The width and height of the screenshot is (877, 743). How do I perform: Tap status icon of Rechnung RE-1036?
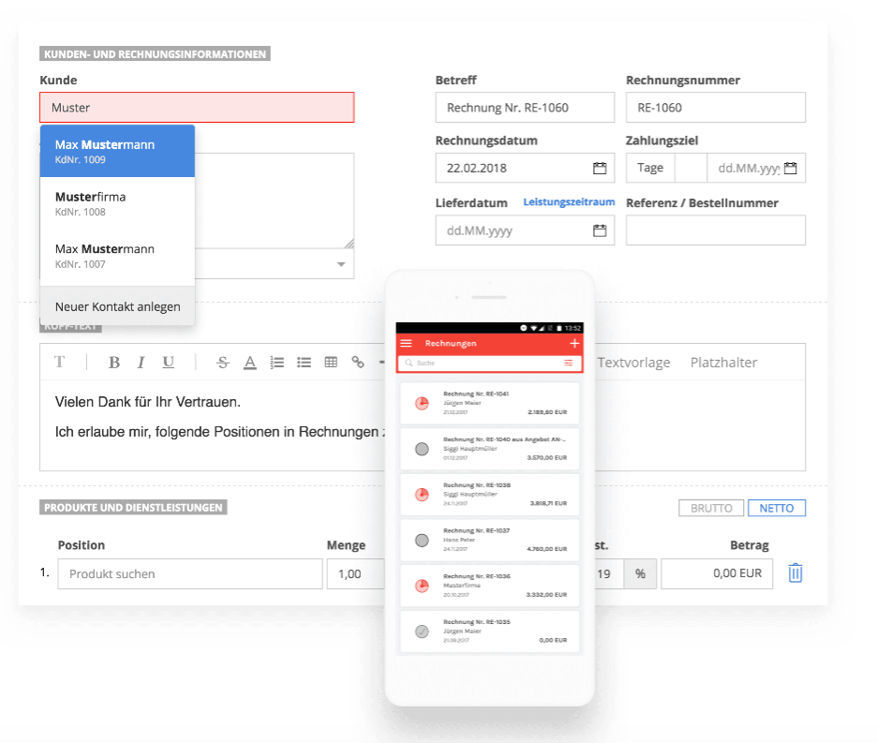(x=422, y=586)
